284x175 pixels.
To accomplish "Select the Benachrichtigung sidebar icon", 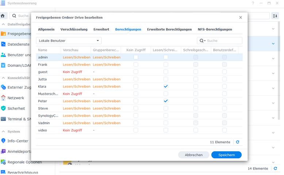I will [x=3, y=172].
